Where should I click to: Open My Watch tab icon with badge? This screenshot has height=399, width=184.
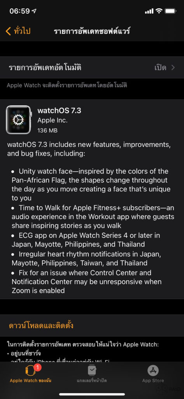click(30, 370)
